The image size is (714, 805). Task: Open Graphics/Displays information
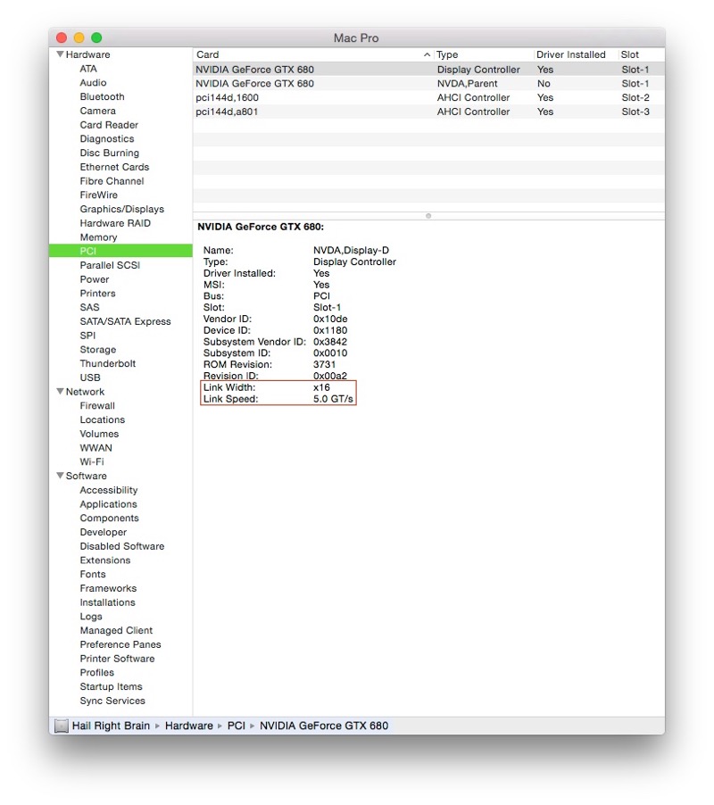click(x=121, y=209)
